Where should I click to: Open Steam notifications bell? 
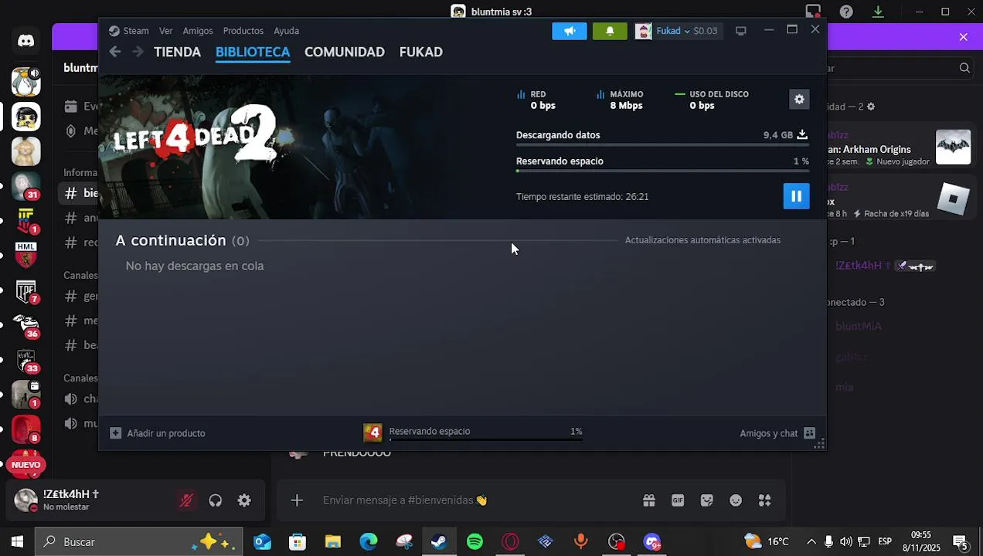[610, 31]
